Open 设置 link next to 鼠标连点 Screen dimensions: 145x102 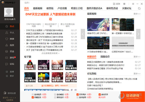pyautogui.click(x=67, y=97)
